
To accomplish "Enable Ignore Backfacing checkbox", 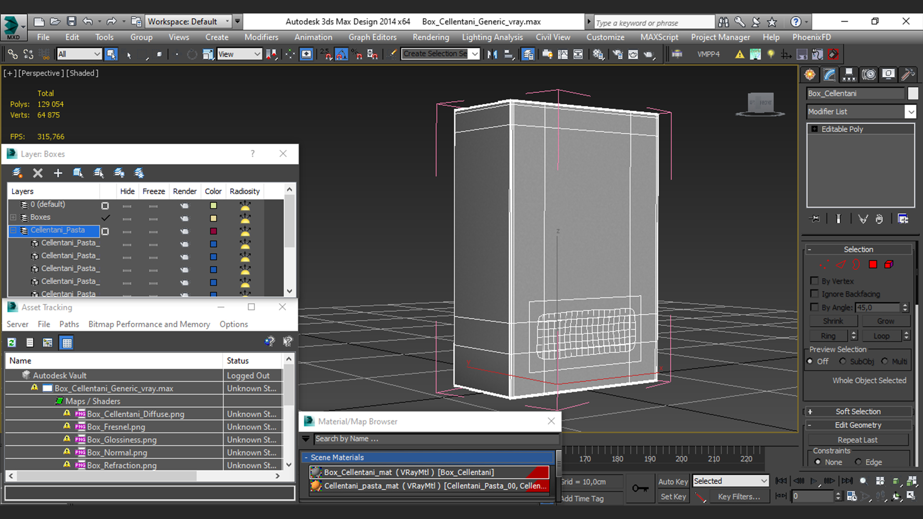I will 814,294.
